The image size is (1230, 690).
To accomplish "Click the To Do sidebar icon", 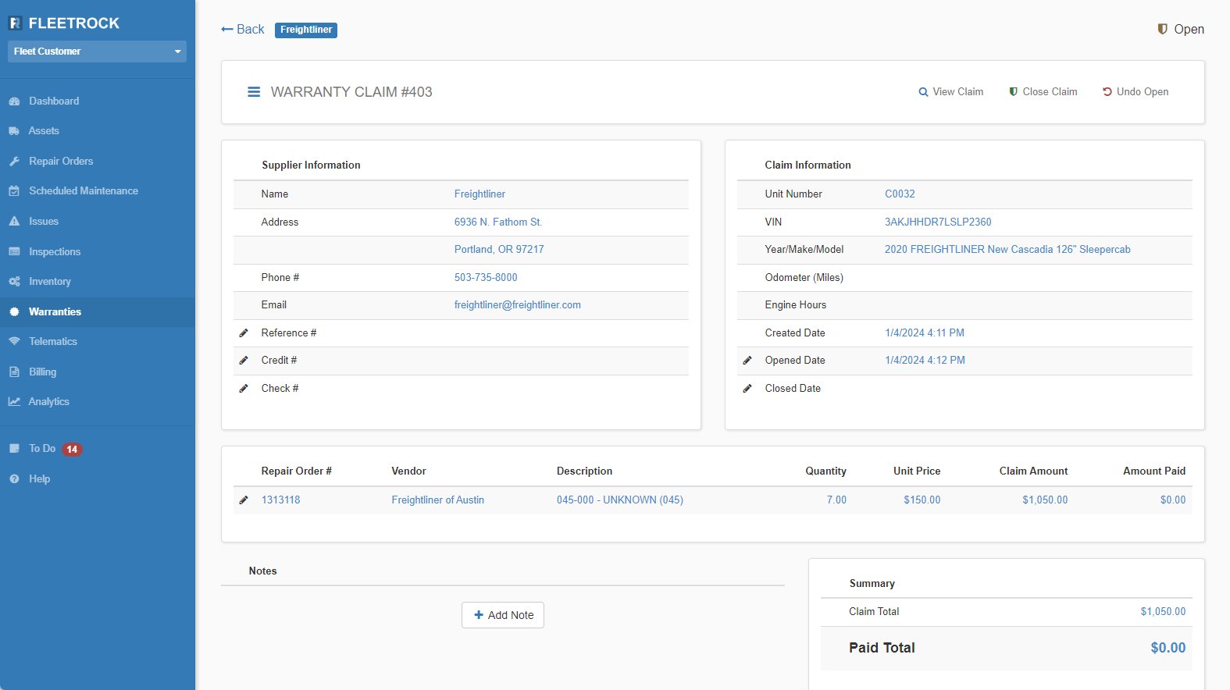I will point(14,449).
